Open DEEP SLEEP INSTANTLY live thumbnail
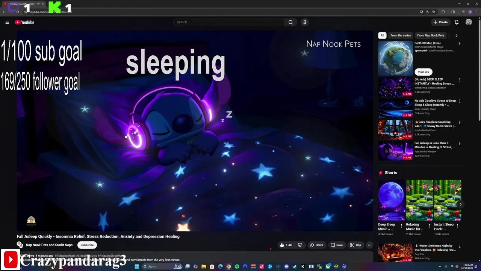481x271 pixels. point(395,87)
